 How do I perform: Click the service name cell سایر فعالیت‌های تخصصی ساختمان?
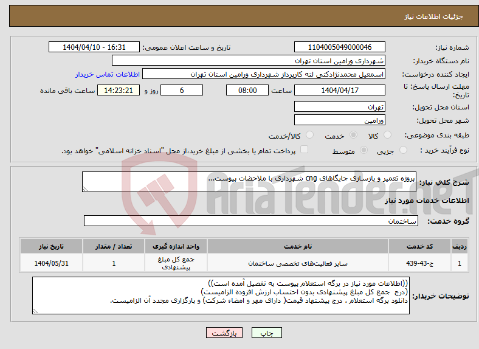pyautogui.click(x=297, y=263)
